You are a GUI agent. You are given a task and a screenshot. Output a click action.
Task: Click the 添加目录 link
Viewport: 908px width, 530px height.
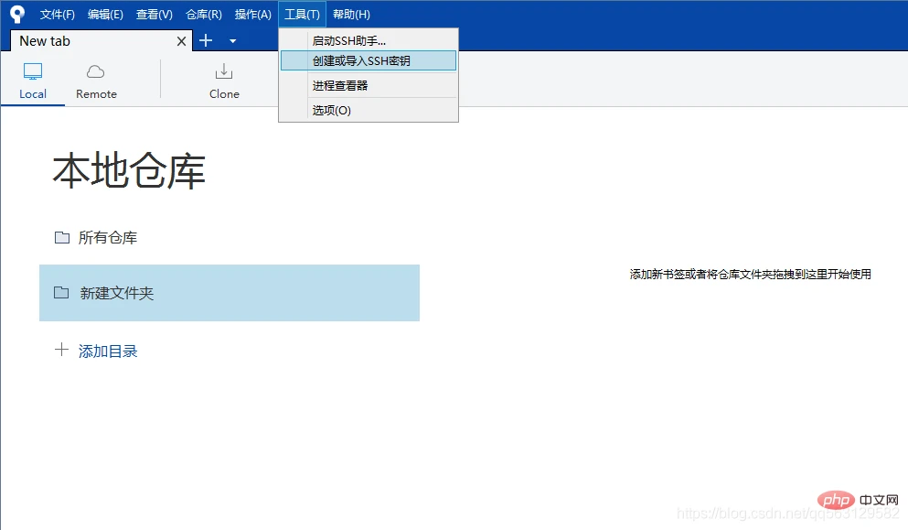click(106, 350)
